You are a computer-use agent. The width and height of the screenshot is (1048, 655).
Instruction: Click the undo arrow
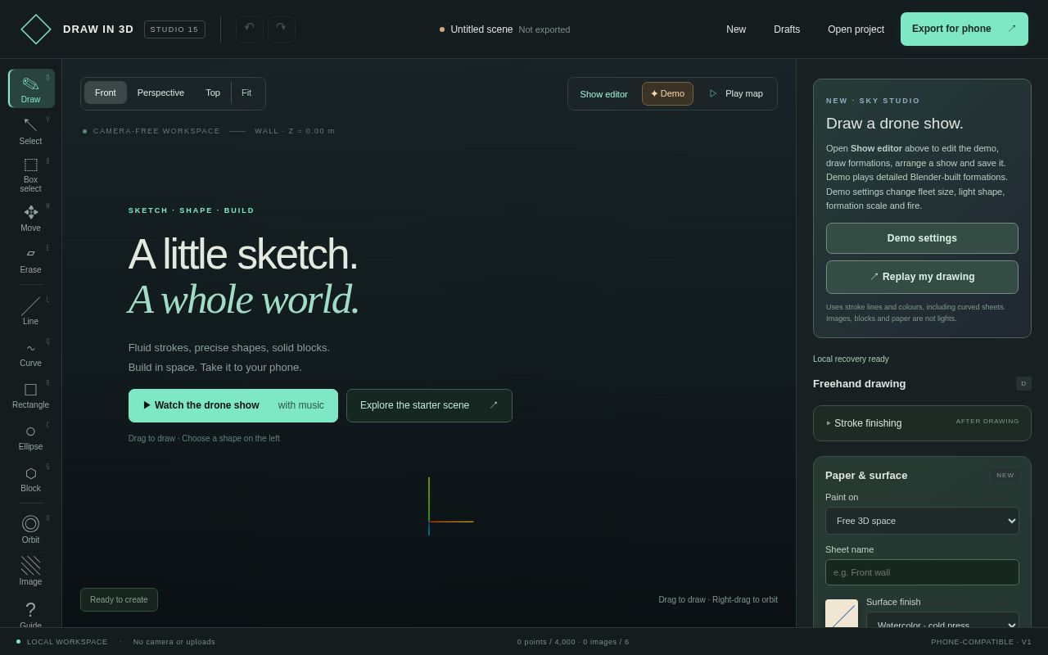pyautogui.click(x=250, y=29)
